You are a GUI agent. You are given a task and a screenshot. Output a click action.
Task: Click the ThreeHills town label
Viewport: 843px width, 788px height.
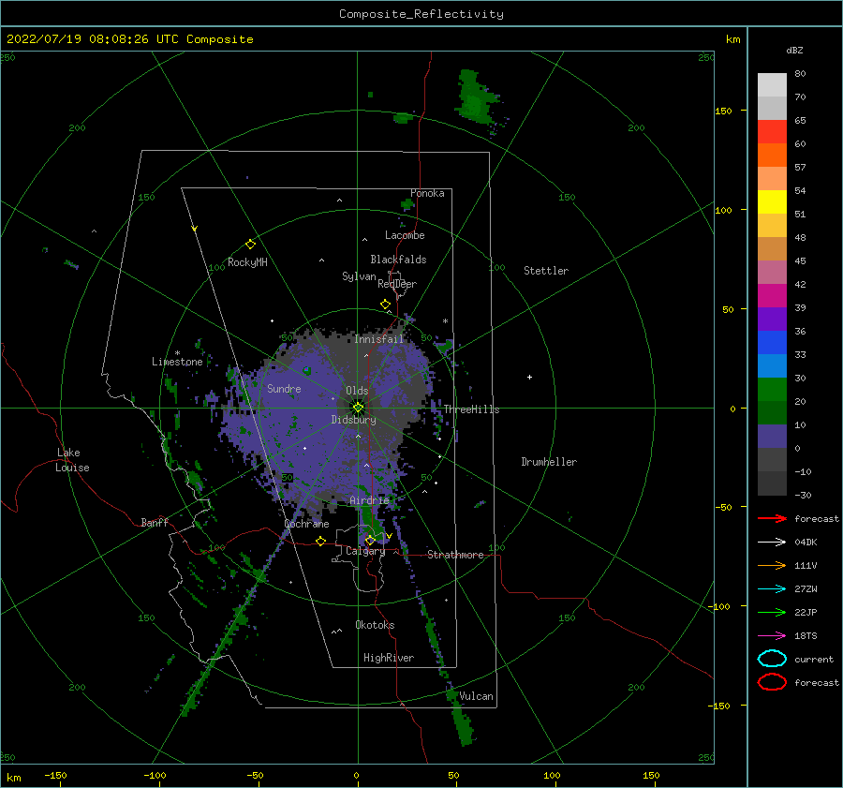pos(471,409)
